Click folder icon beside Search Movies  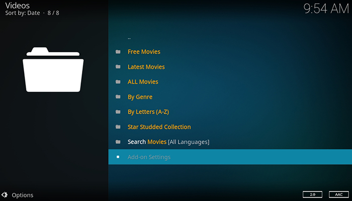point(118,142)
